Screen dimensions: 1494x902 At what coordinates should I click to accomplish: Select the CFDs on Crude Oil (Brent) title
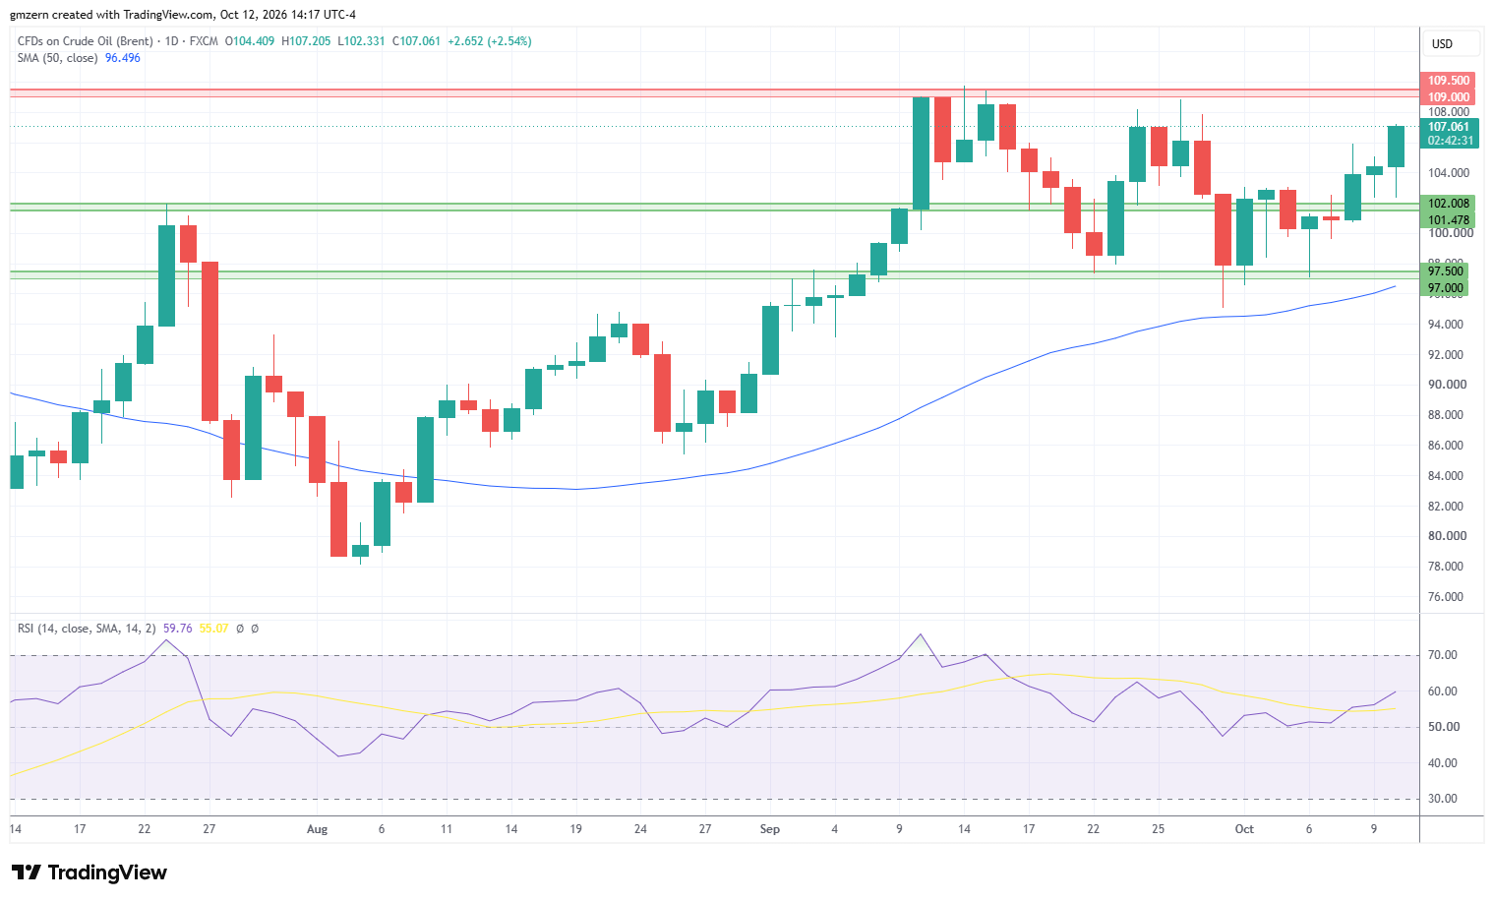(86, 41)
